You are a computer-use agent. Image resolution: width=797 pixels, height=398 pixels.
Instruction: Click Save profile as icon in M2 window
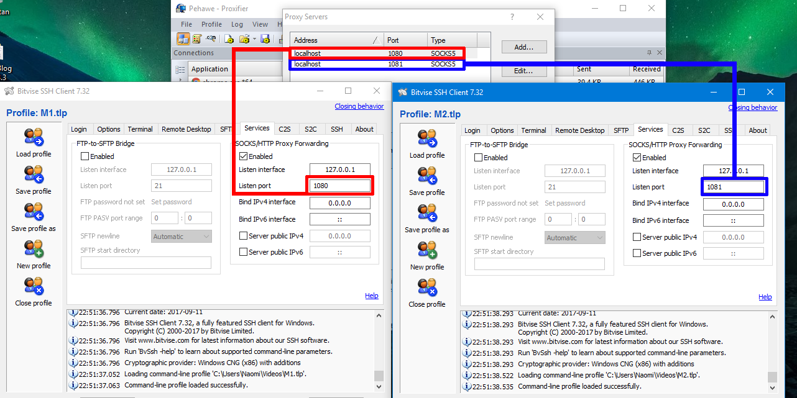427,213
